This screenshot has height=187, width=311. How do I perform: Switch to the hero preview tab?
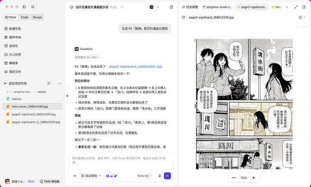pos(277,7)
